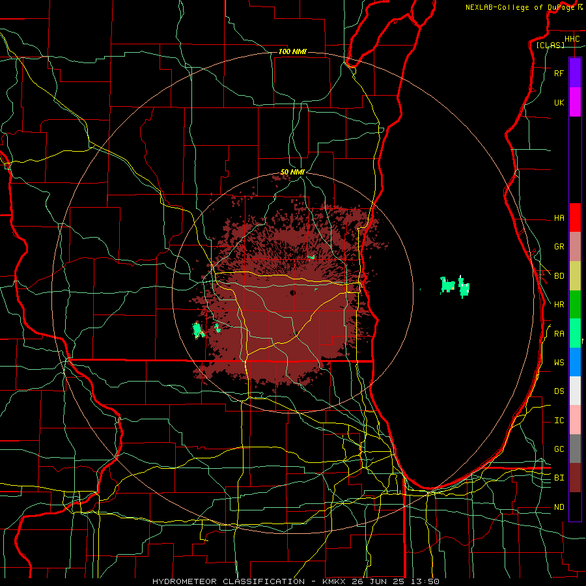Click the "[CLAS]" legend header
Image resolution: width=586 pixels, height=586 pixels.
(550, 46)
